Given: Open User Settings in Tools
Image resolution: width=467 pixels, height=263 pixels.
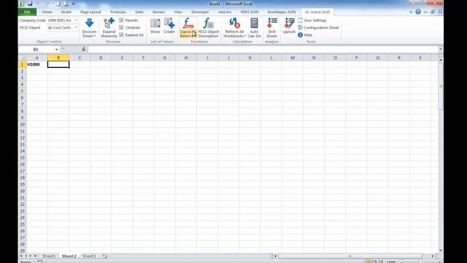Looking at the screenshot, I should pos(312,20).
